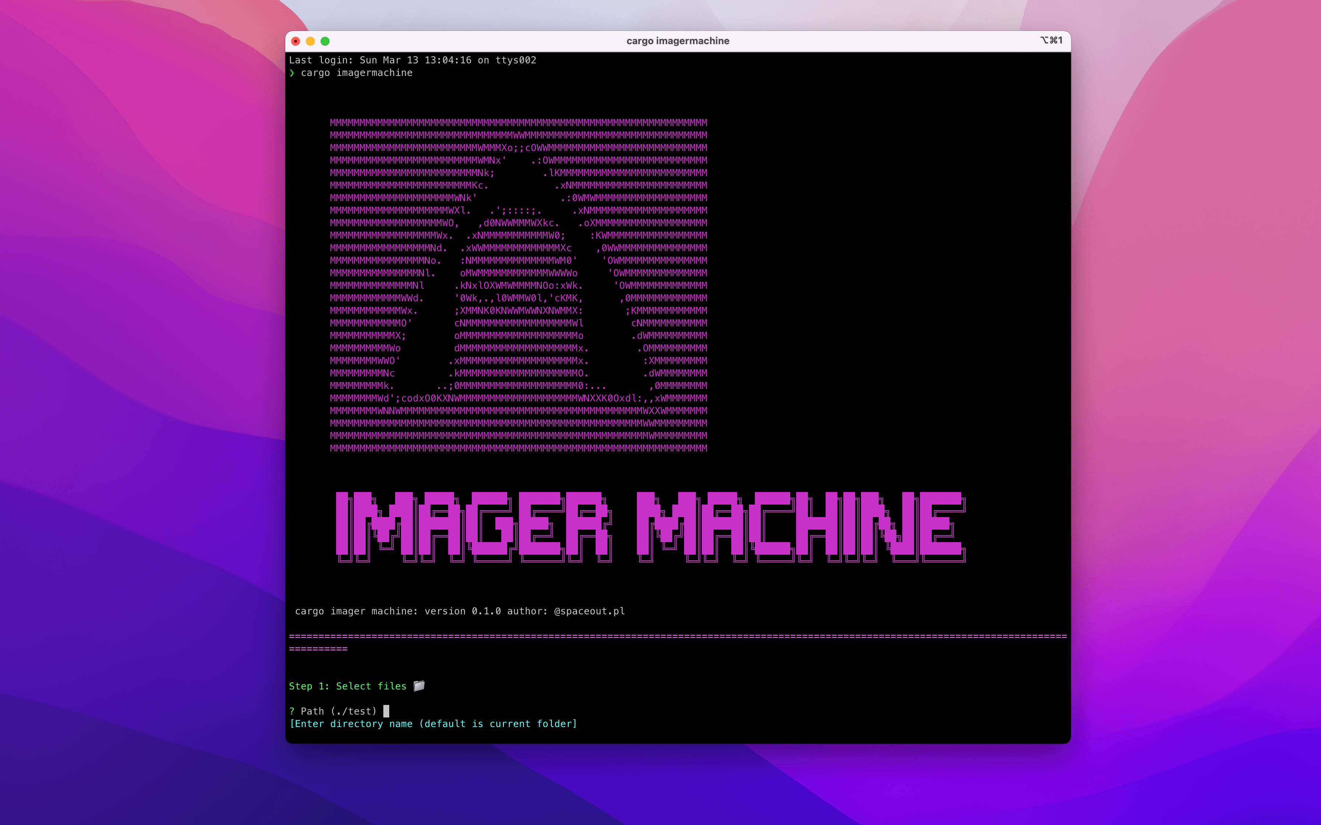Viewport: 1321px width, 825px height.
Task: Click the Path (./test) input prompt
Action: pyautogui.click(x=338, y=711)
